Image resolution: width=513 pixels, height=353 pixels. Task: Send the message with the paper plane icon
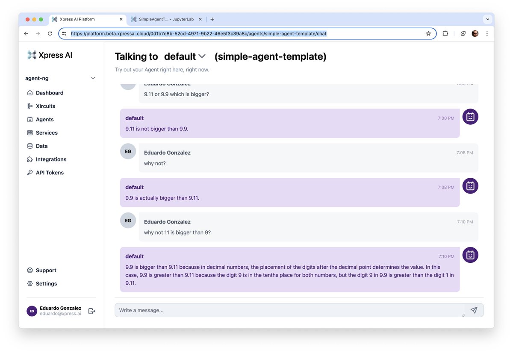(x=474, y=310)
